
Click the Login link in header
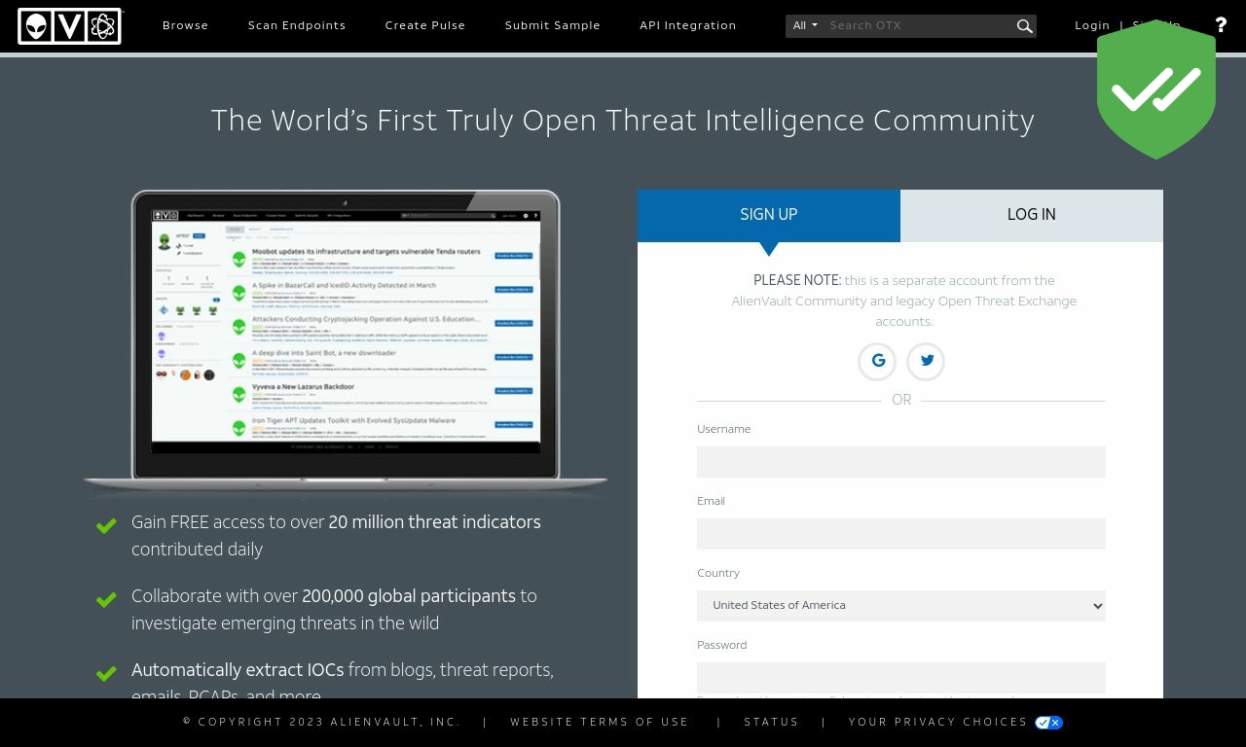(x=1092, y=25)
